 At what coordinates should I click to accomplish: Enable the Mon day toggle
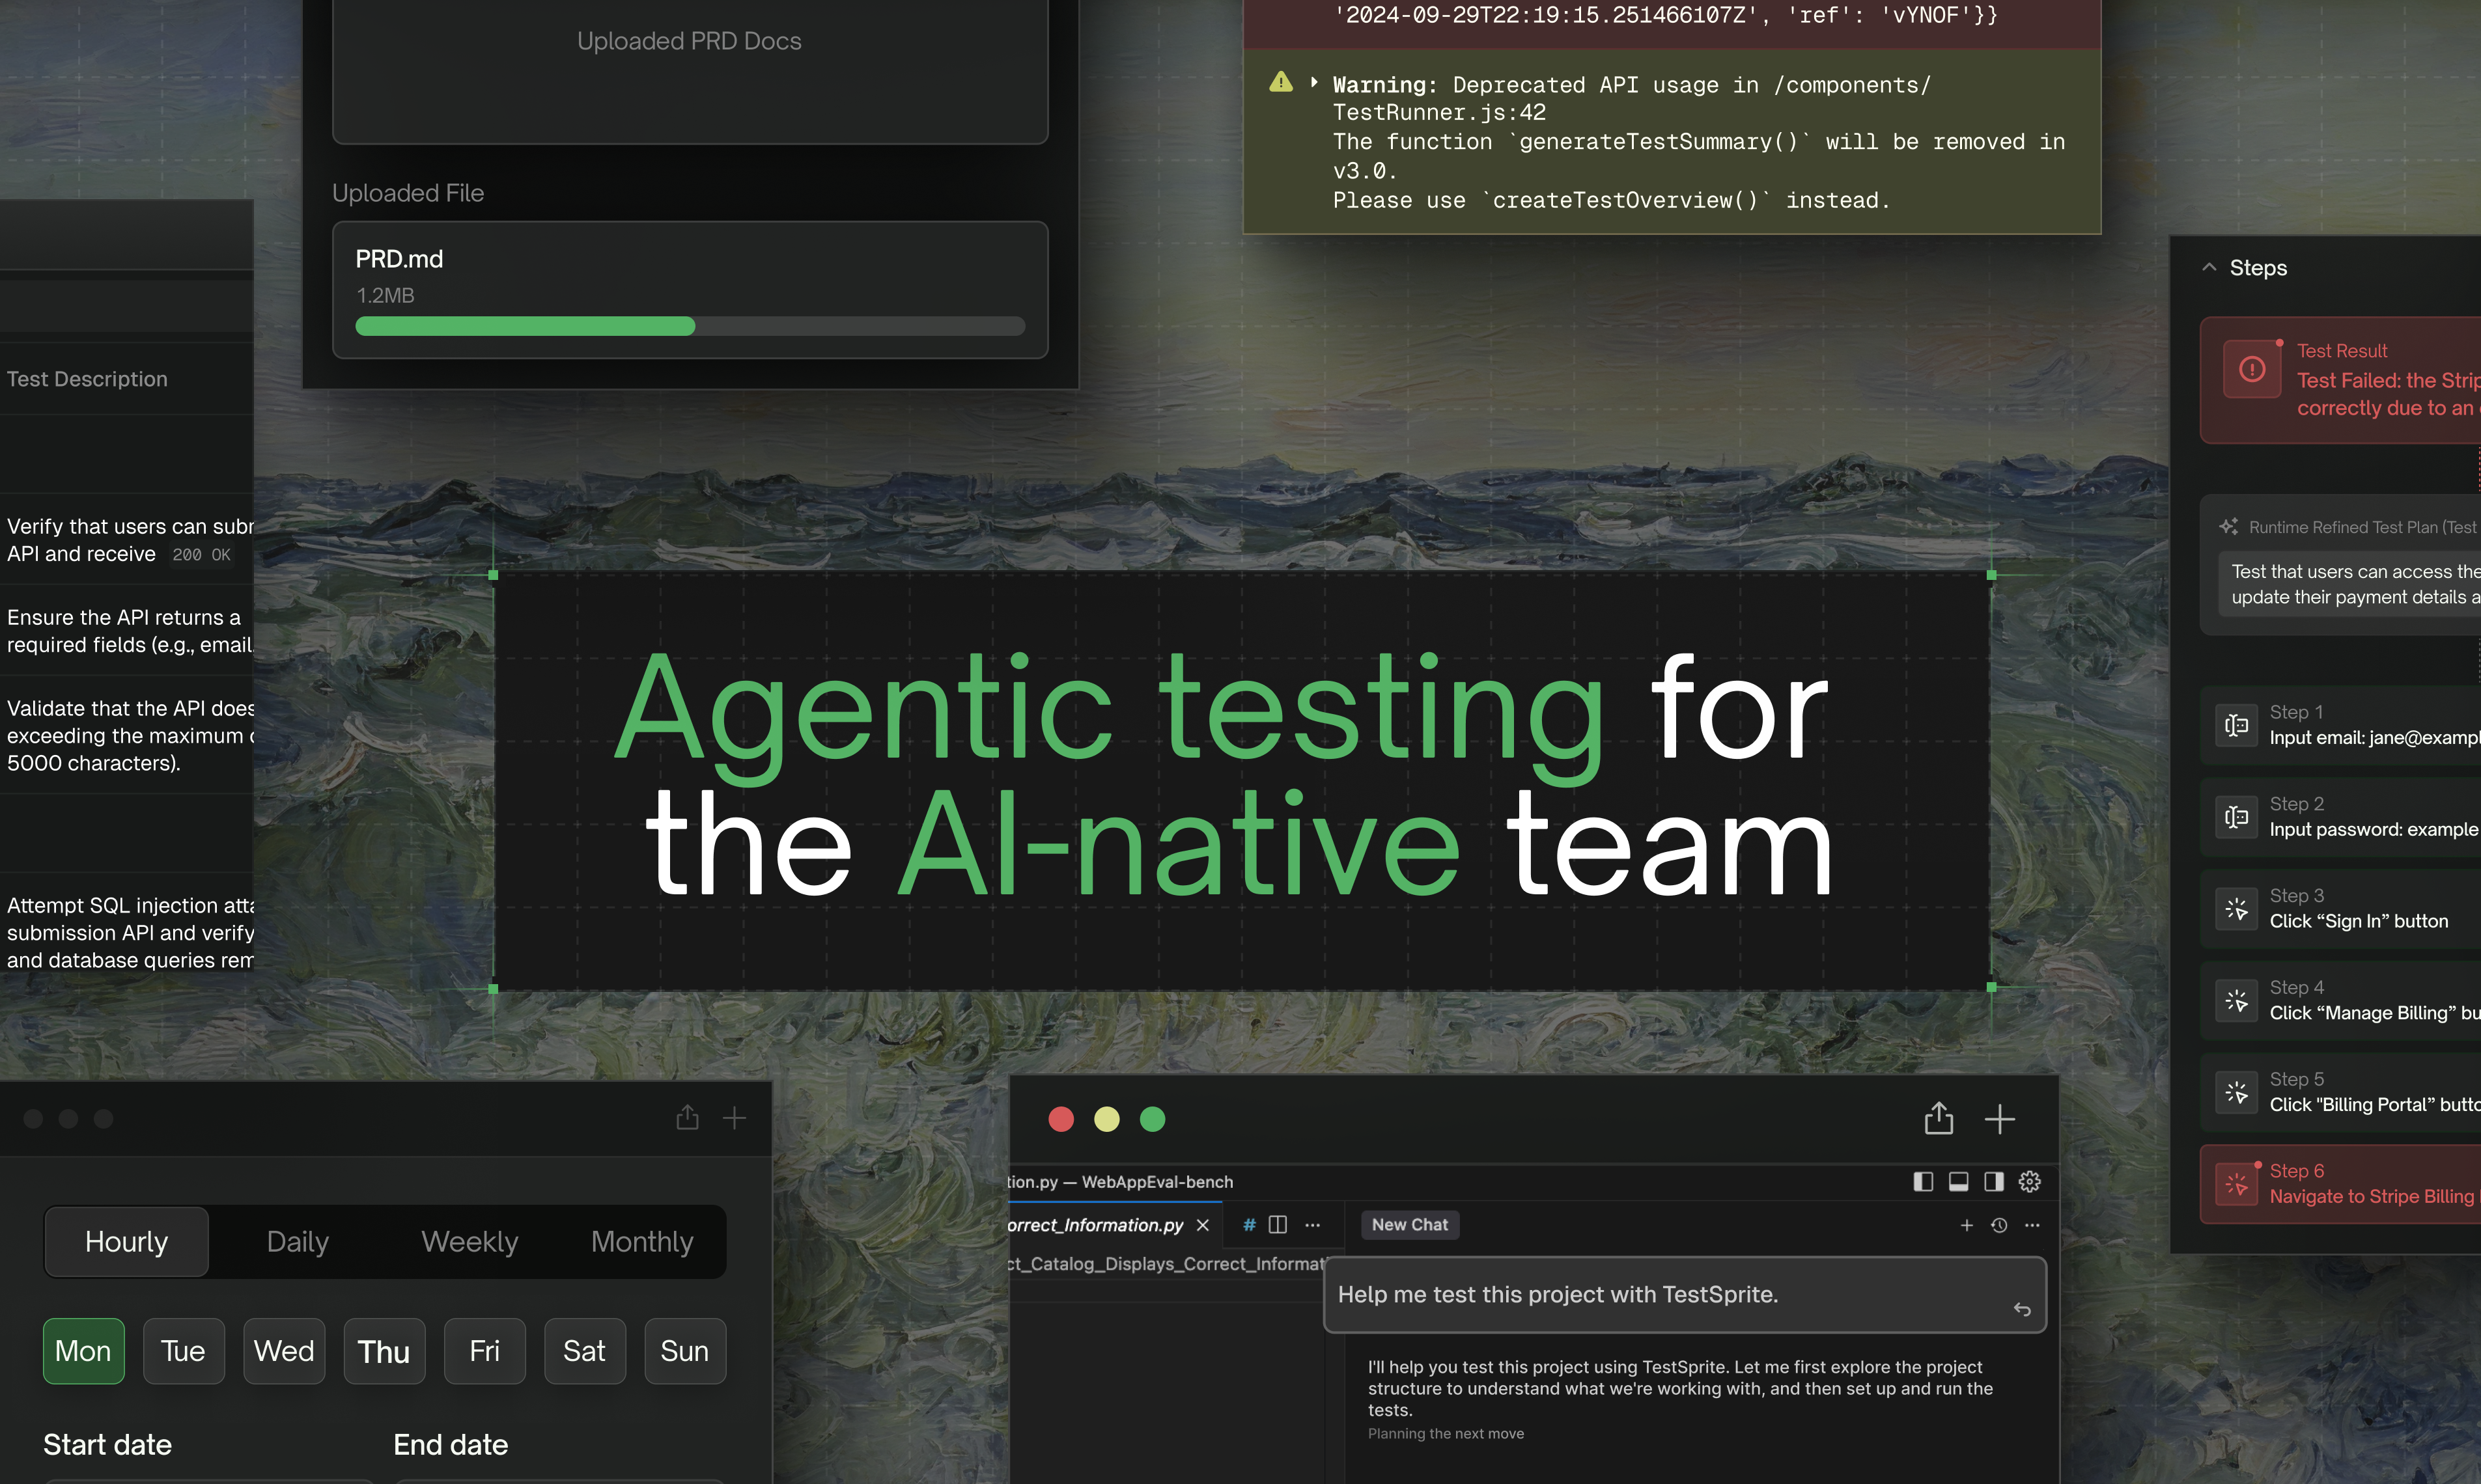pyautogui.click(x=83, y=1351)
